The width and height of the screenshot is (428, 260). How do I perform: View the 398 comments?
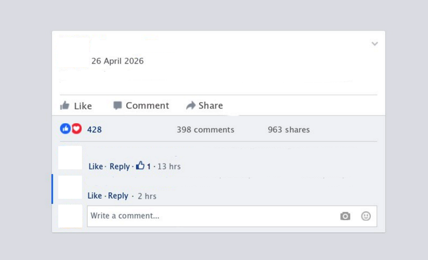[x=205, y=129]
